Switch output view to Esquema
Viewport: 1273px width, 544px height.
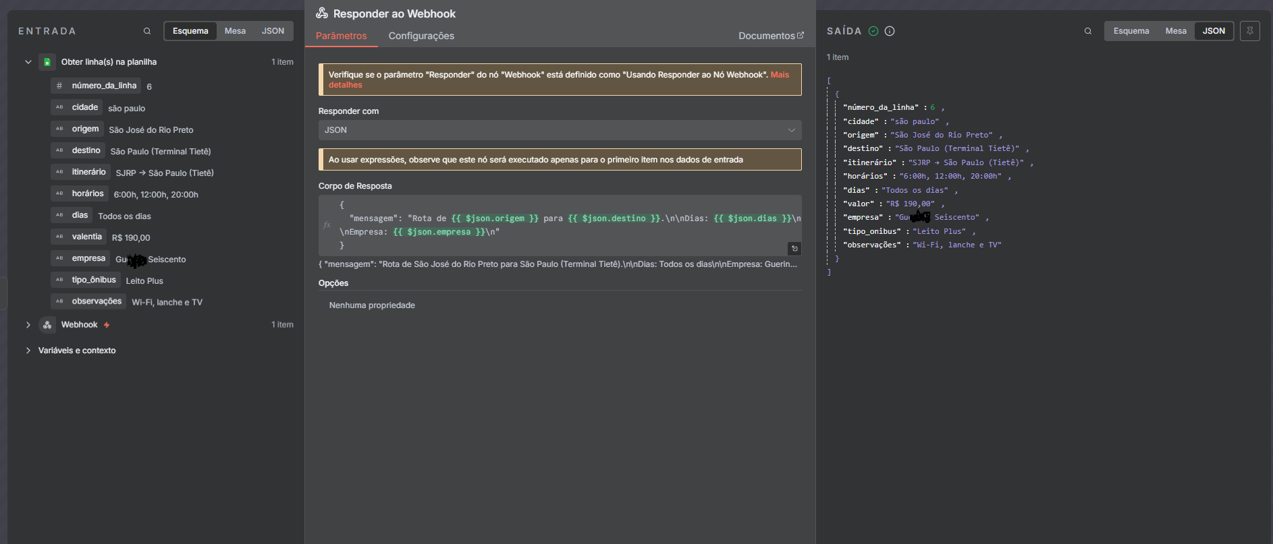[x=1131, y=31]
